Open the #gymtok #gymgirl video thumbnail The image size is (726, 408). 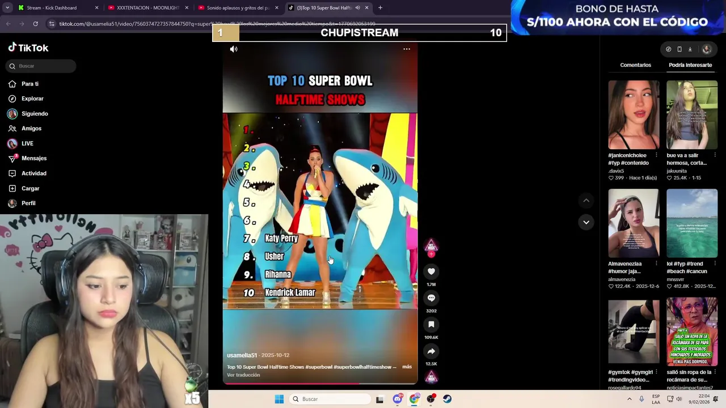pos(634,331)
